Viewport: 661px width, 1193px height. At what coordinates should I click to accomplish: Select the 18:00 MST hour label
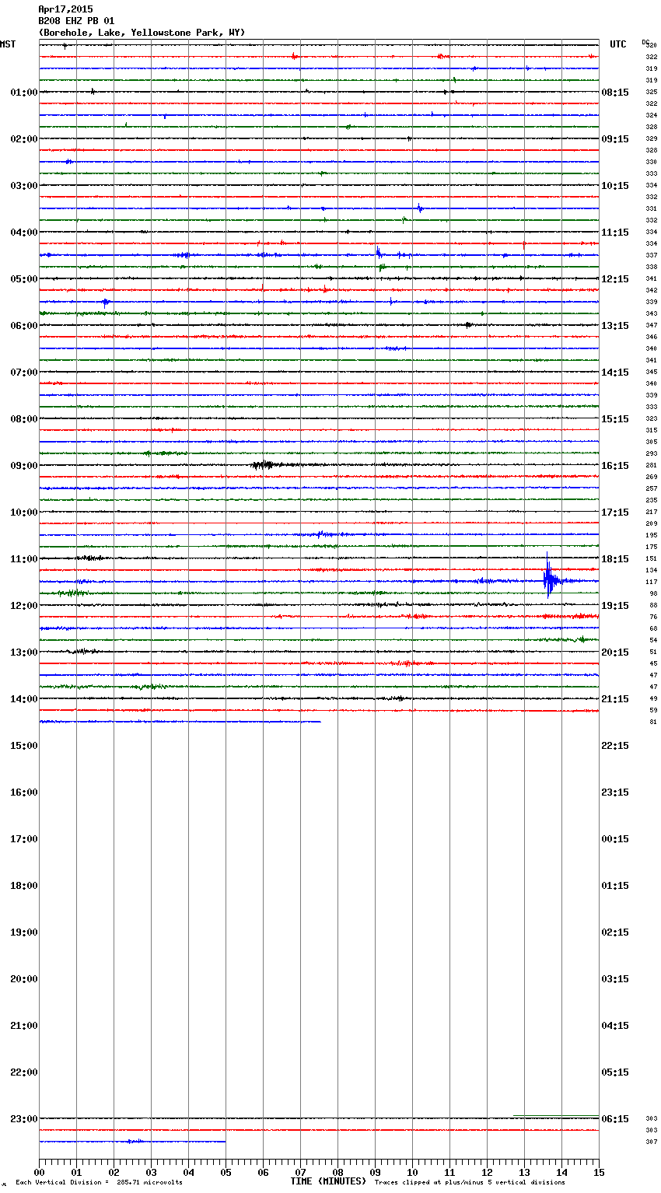click(24, 886)
